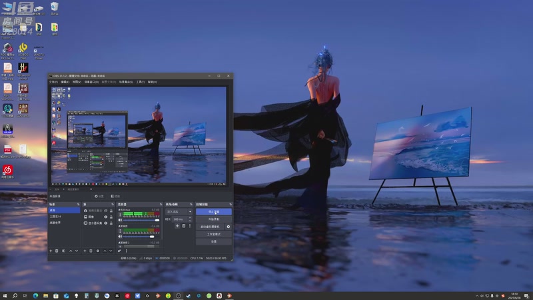Launch Microsoft Edge from taskbar
Screen dimensions: 533x300
click(35, 296)
